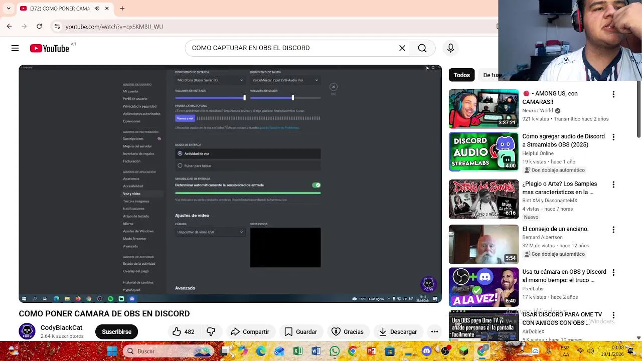Open Word from the taskbar
Viewport: 642px width, 361px height.
[x=316, y=351]
